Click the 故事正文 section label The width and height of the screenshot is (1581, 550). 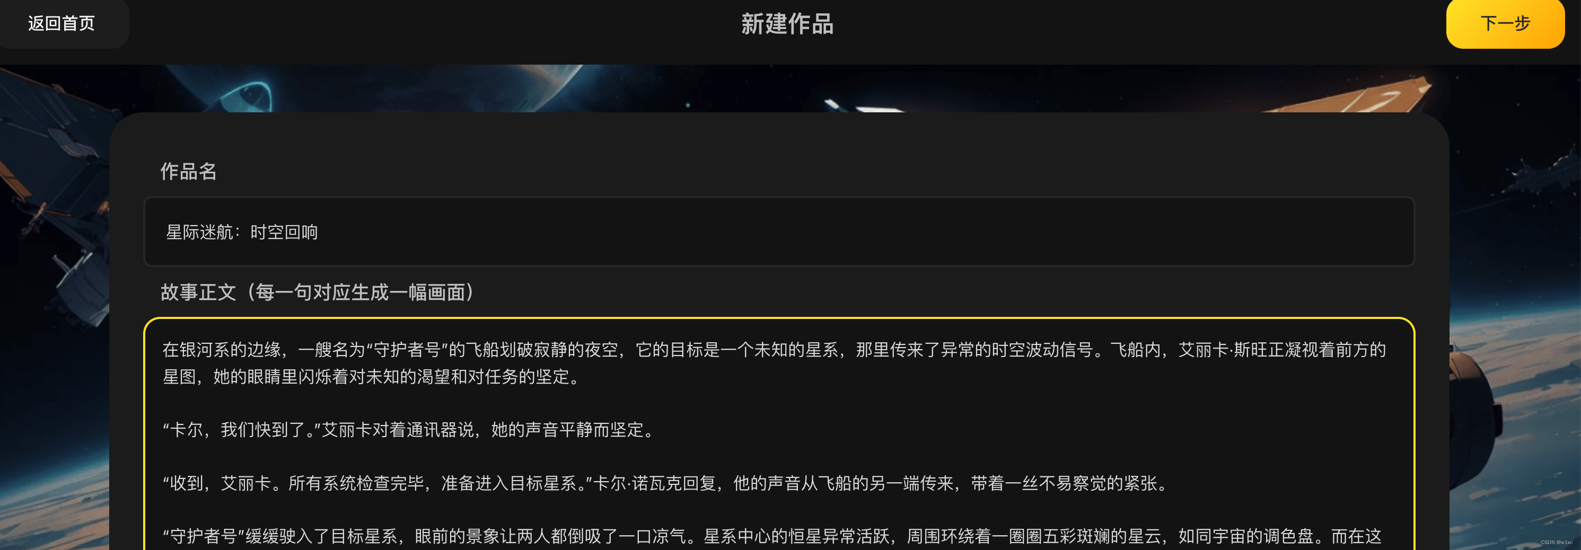317,292
